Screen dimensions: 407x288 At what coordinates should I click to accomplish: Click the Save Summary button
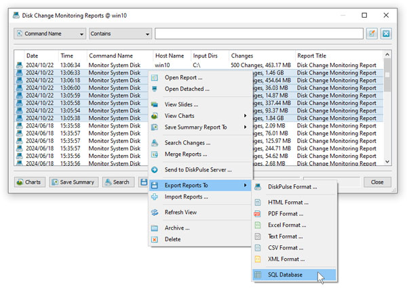74,182
